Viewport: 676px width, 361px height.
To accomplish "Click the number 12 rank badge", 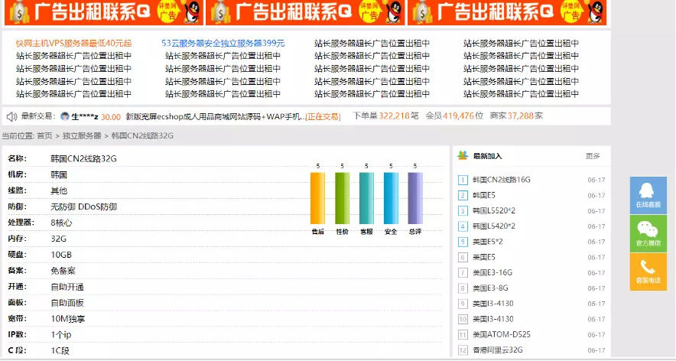I will click(463, 350).
